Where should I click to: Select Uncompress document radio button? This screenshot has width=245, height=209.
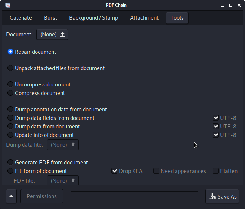(39, 85)
